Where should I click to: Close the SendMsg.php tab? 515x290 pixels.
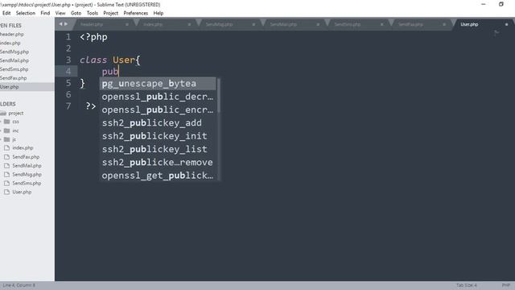tap(253, 24)
